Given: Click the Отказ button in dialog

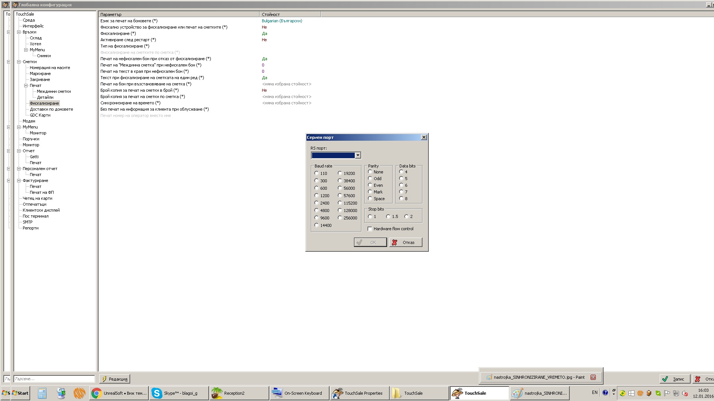Looking at the screenshot, I should pyautogui.click(x=406, y=242).
